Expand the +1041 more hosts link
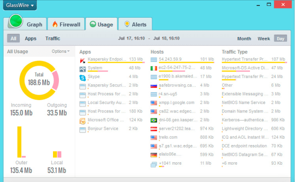This screenshot has height=182, width=295. coord(170,163)
